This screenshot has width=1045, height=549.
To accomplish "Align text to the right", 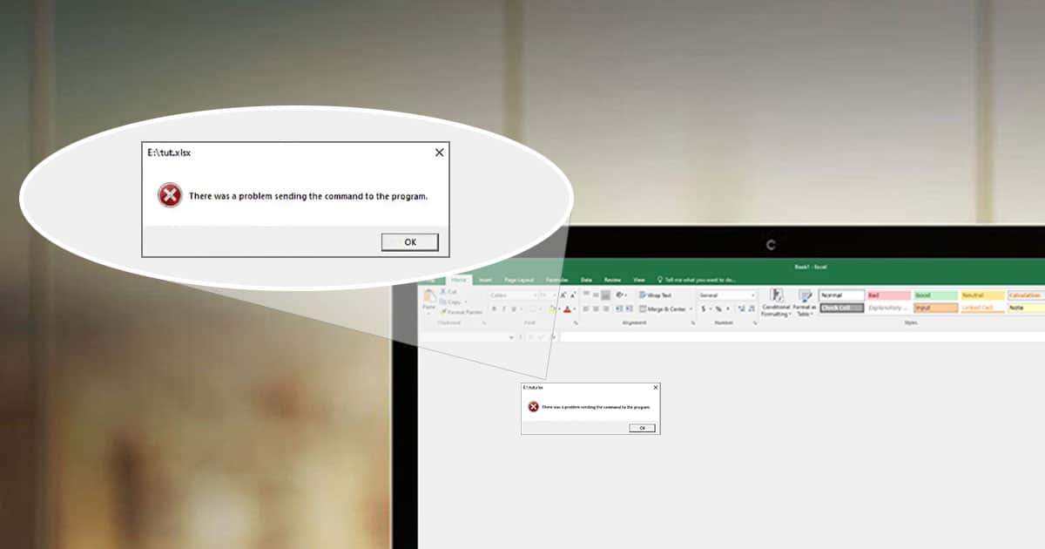I will coord(606,309).
